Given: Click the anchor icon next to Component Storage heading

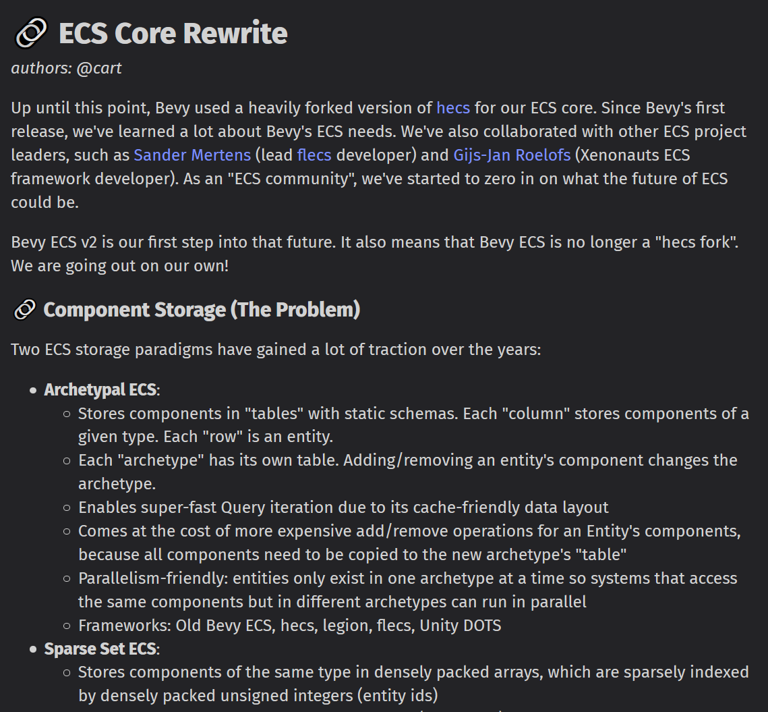Looking at the screenshot, I should 24,310.
